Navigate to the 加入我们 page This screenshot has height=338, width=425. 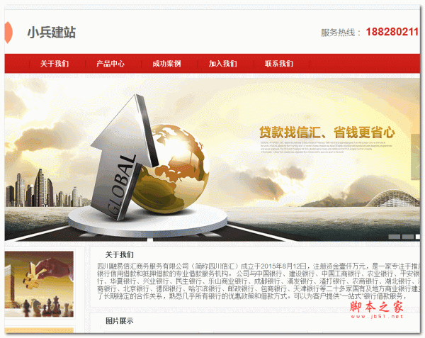[223, 64]
